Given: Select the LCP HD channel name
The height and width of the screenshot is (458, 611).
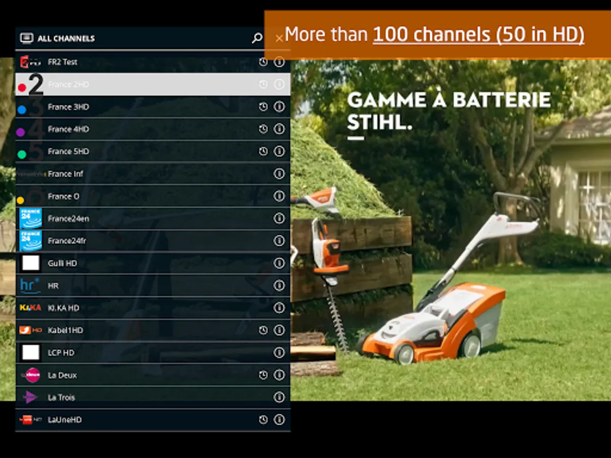Looking at the screenshot, I should click(61, 353).
